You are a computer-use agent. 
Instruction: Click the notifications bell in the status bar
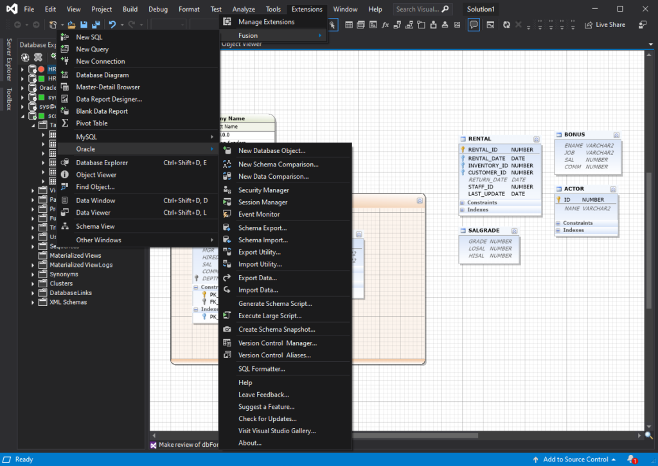coord(631,460)
